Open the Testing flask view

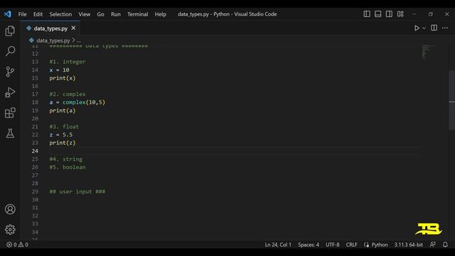(x=10, y=133)
